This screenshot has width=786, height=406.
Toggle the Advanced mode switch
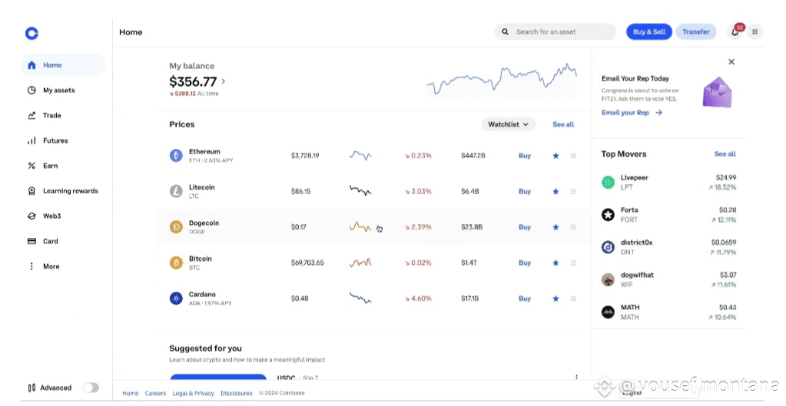click(91, 388)
